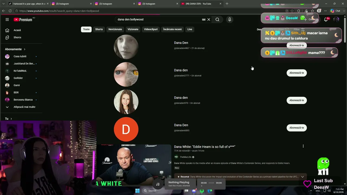This screenshot has width=347, height=195.
Task: Expand the Abonamente section arrow
Action: coord(25,49)
